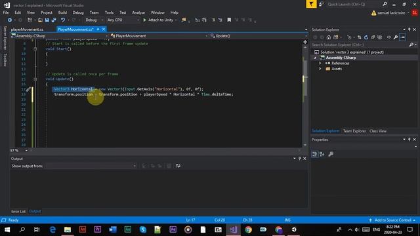Open the Assembly-CSharp project dropdown
420x236 pixels.
(60, 36)
